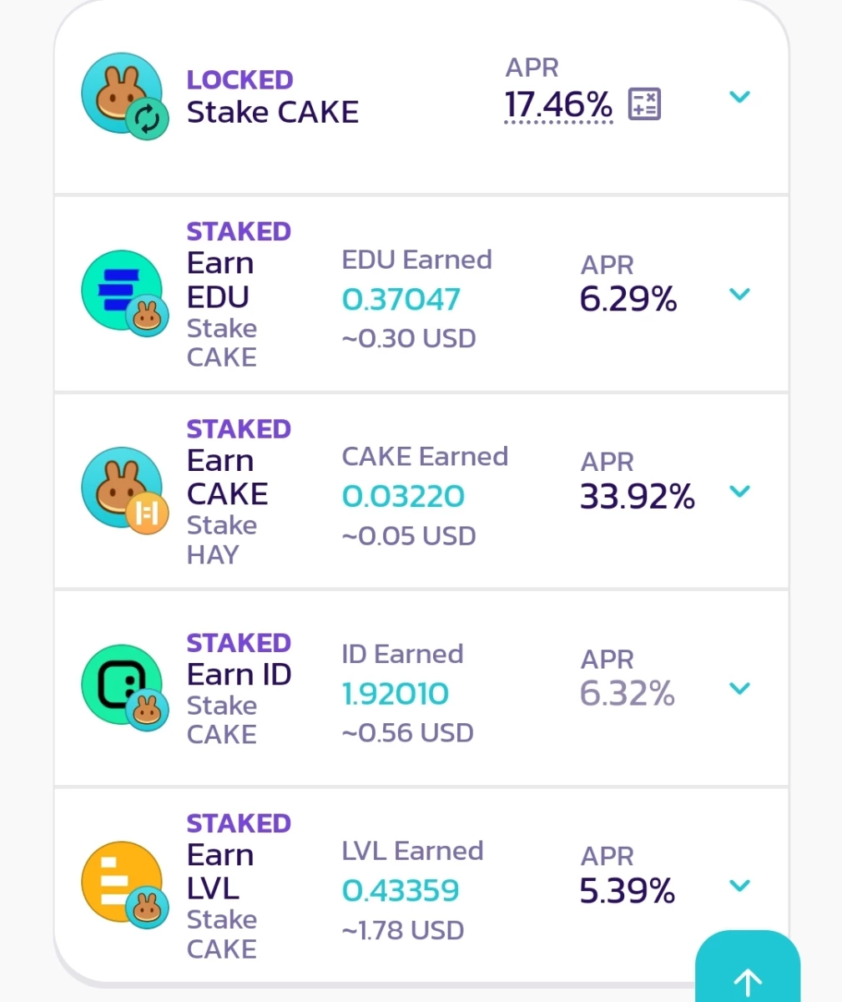Click the 0.37047 EDU Earned amount
Viewport: 842px width, 1002px height.
click(401, 299)
